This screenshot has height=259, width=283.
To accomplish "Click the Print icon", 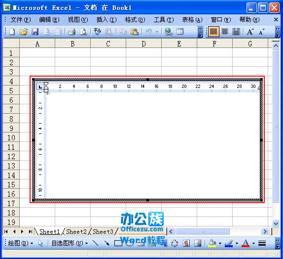I will coord(72,32).
